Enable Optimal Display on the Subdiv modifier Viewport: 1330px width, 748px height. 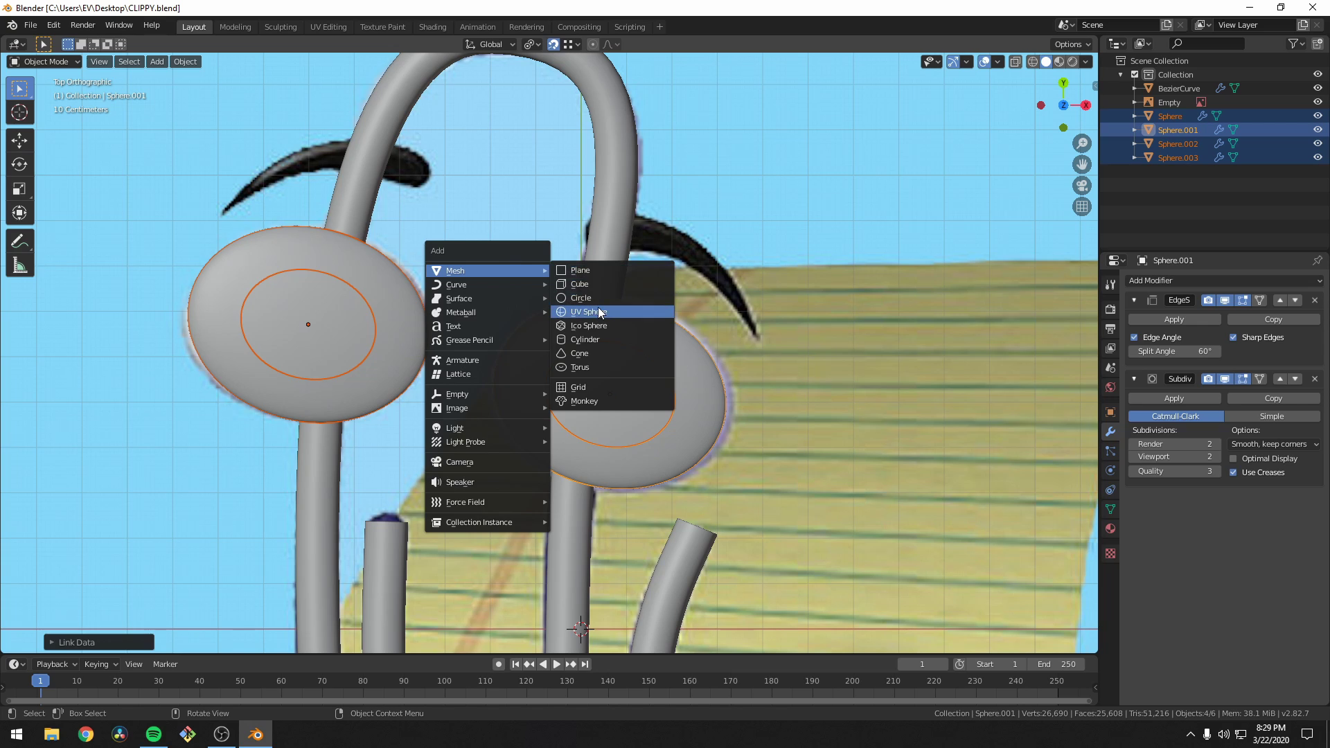[x=1234, y=458]
